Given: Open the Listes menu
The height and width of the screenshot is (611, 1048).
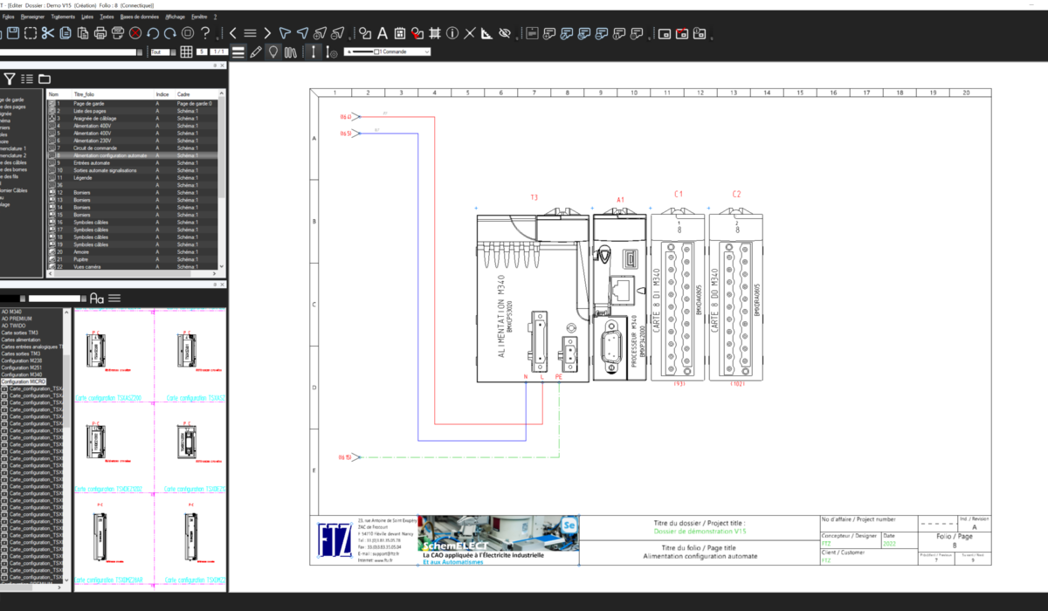Looking at the screenshot, I should tap(86, 17).
